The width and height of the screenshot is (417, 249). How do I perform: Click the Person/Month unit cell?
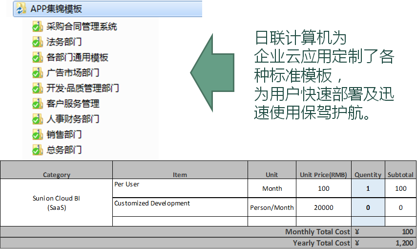coord(272,207)
